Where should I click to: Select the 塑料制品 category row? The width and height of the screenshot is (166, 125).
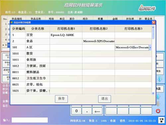pos(81,72)
